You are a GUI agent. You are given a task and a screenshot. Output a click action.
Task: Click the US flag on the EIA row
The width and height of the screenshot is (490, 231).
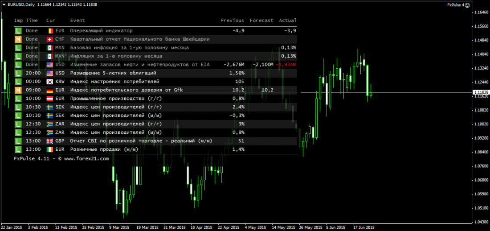click(x=50, y=65)
